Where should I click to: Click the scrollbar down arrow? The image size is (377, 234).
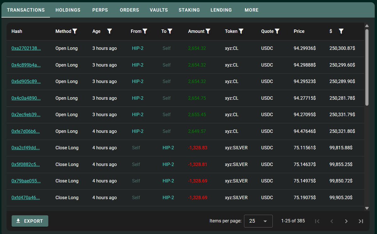367,208
